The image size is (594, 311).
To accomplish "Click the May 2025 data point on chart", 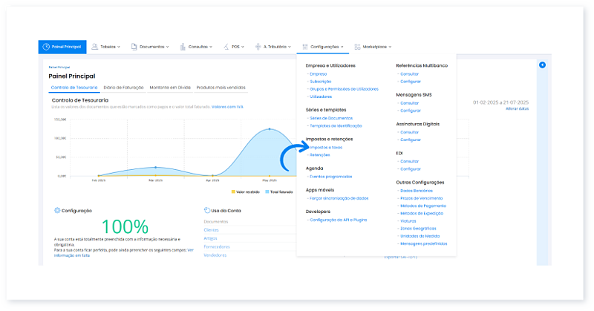I will pos(269,129).
